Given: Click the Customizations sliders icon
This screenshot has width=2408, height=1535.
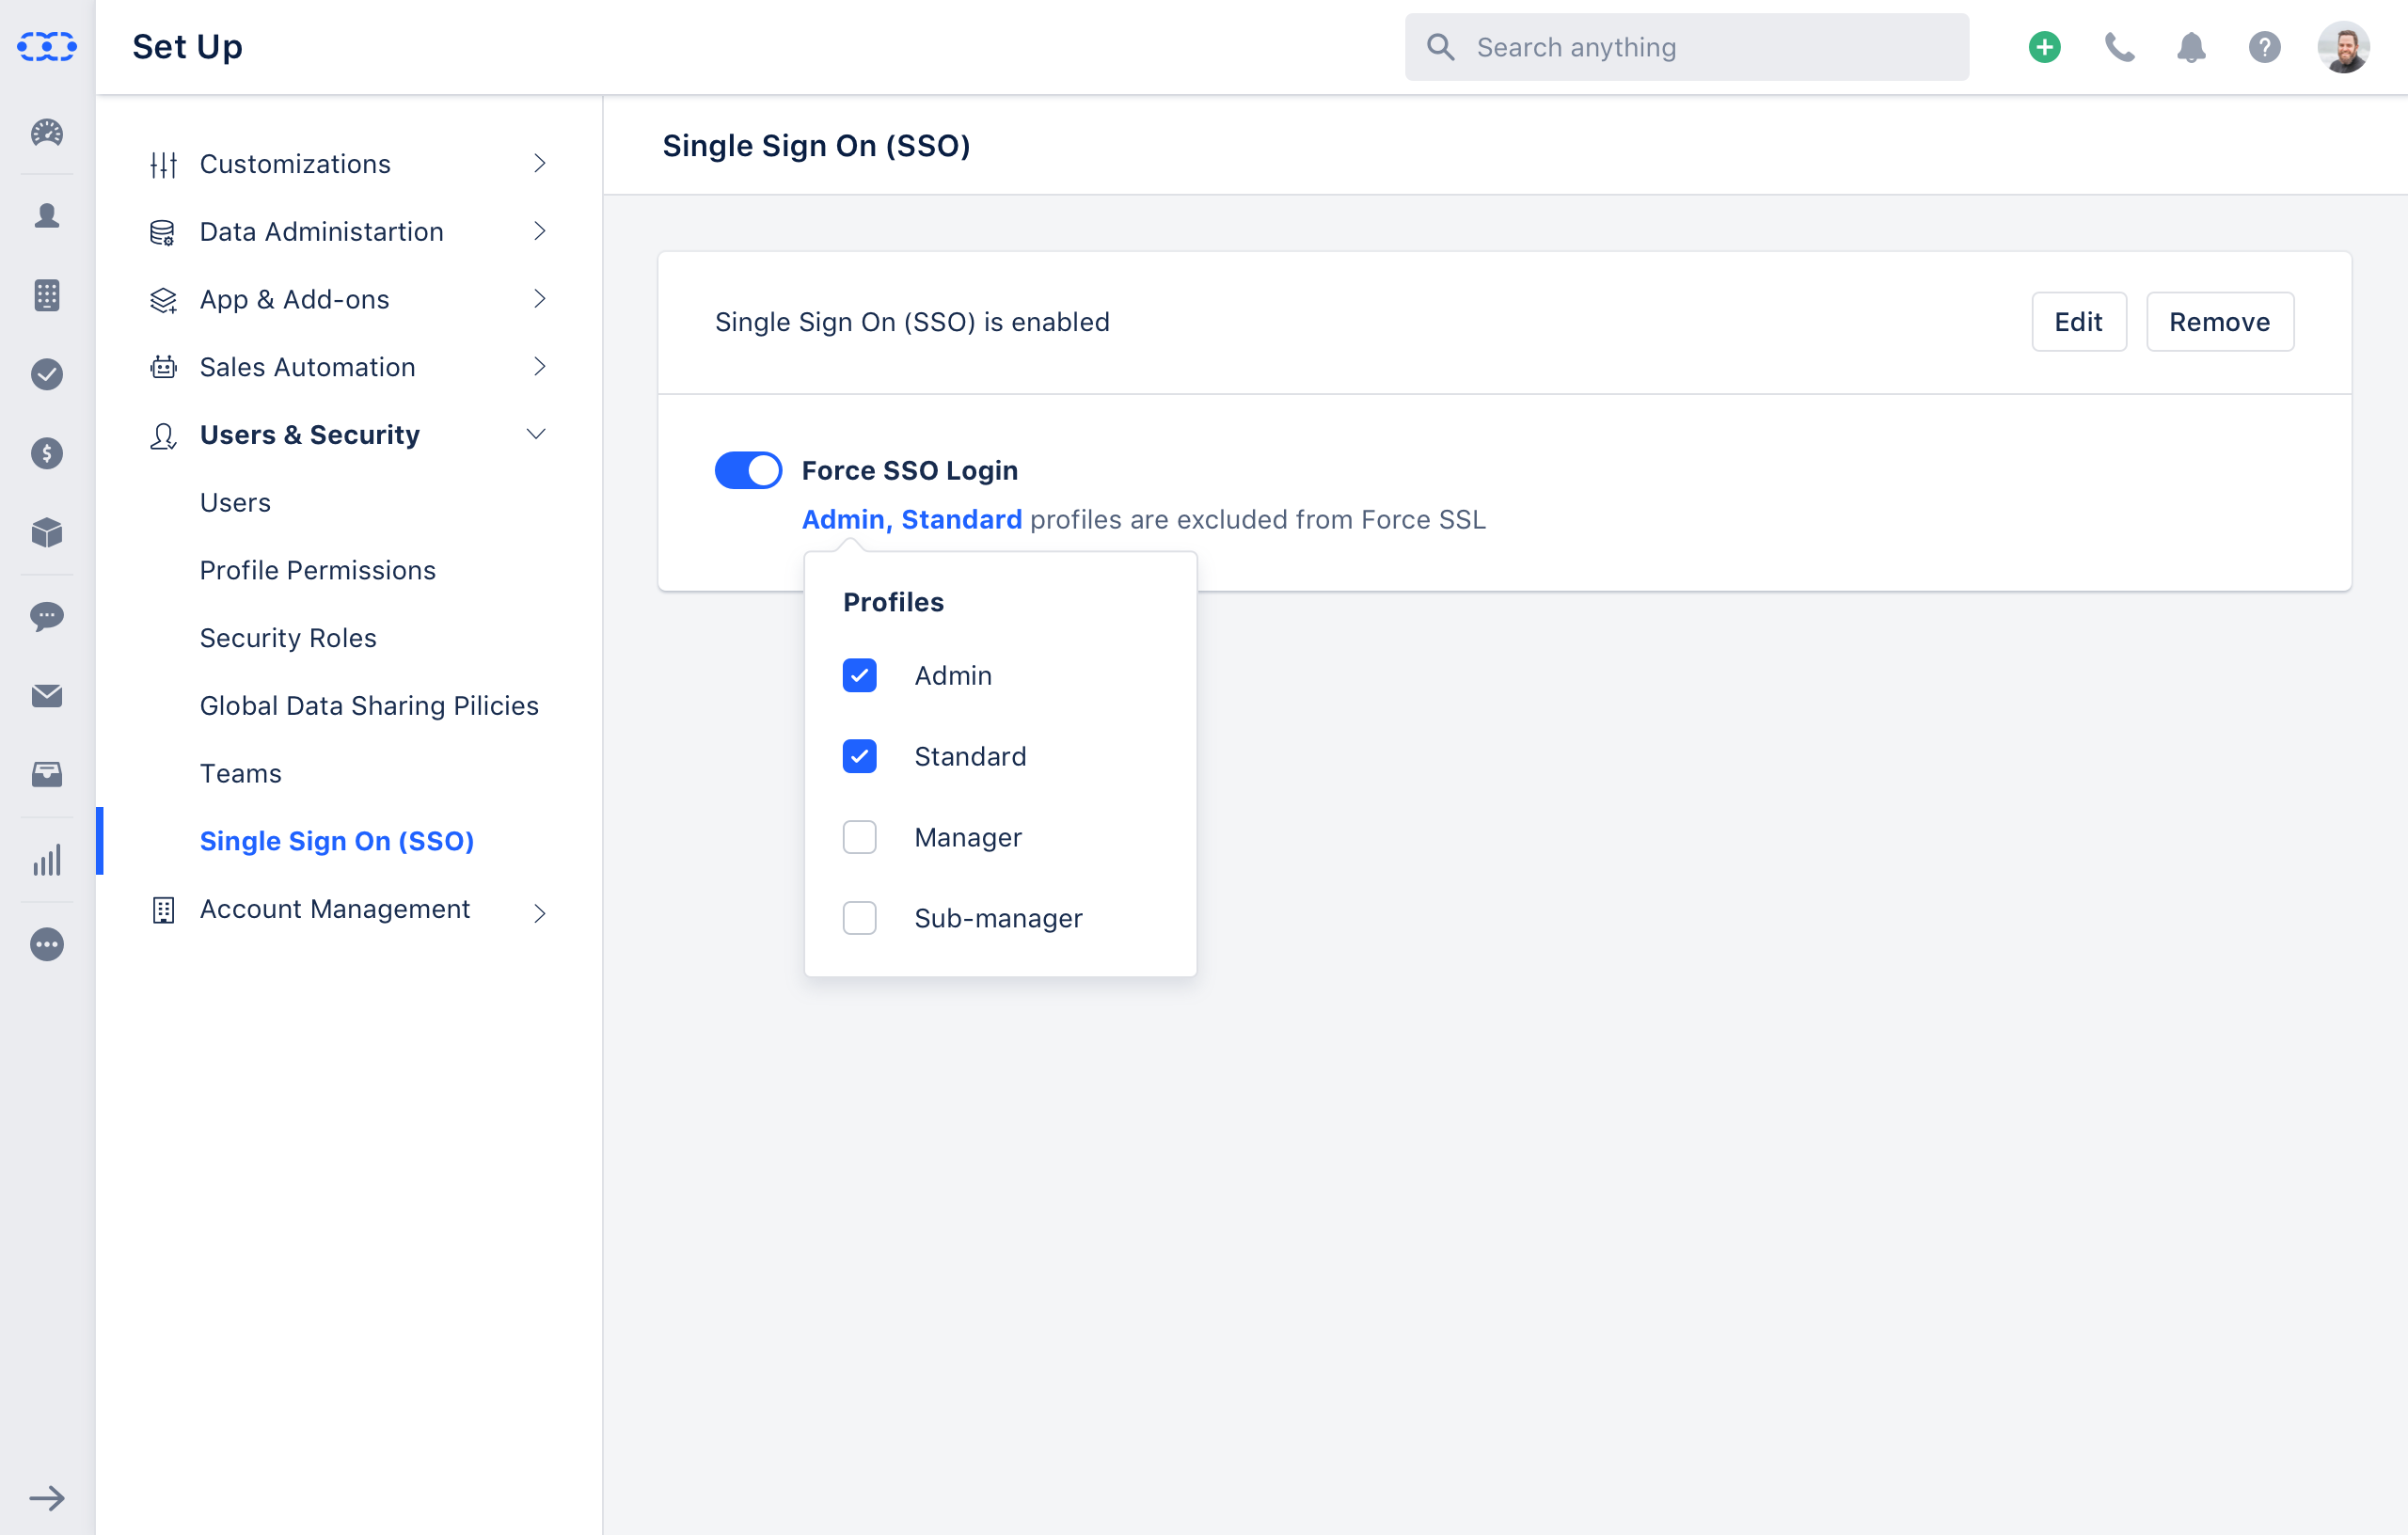Looking at the screenshot, I should click(x=163, y=164).
